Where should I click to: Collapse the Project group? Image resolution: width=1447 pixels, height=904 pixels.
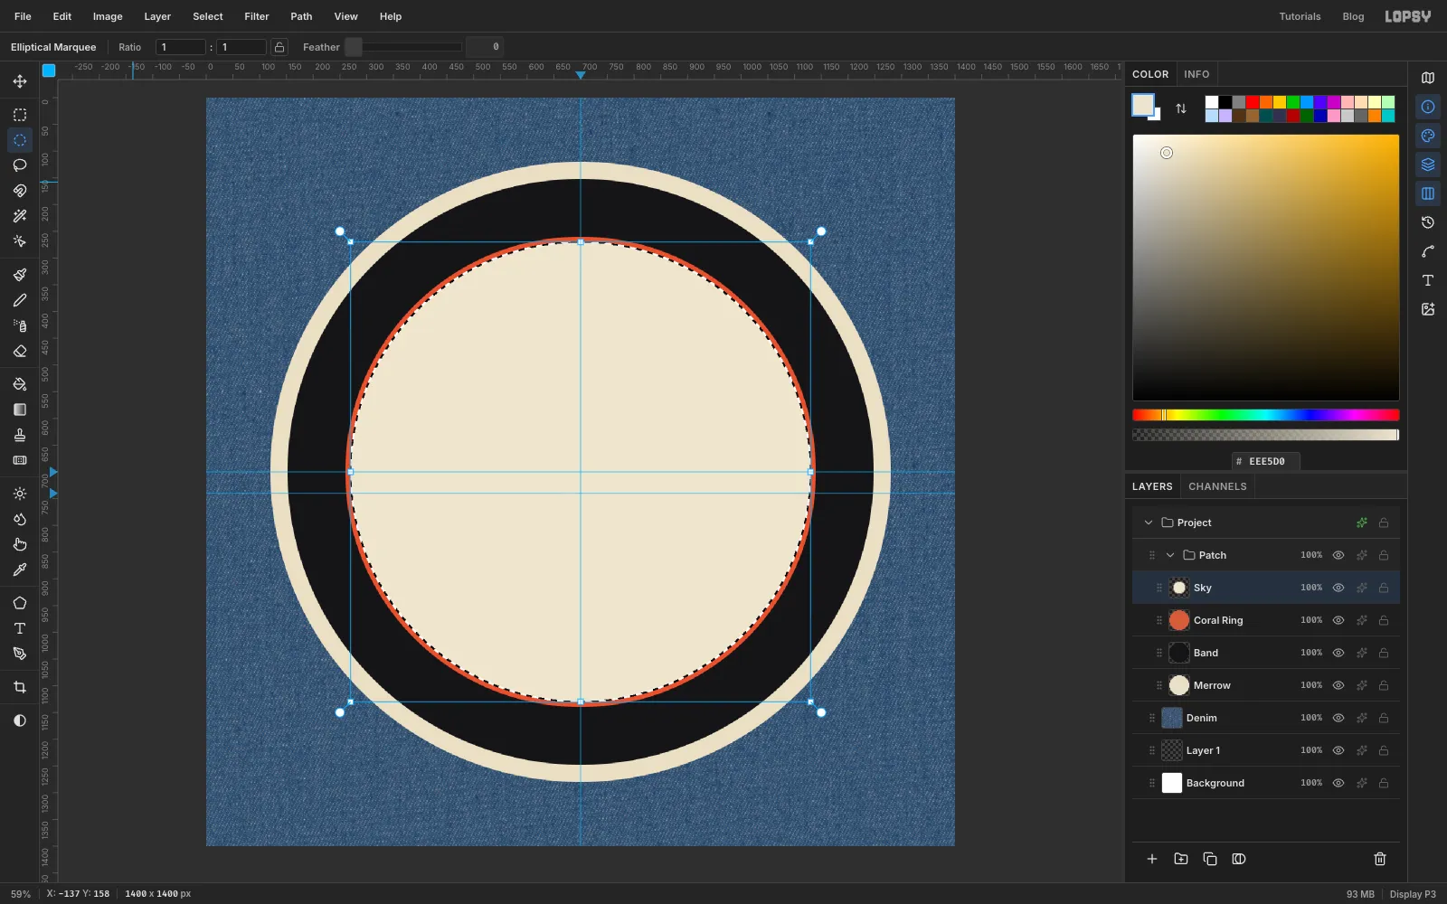(1149, 523)
